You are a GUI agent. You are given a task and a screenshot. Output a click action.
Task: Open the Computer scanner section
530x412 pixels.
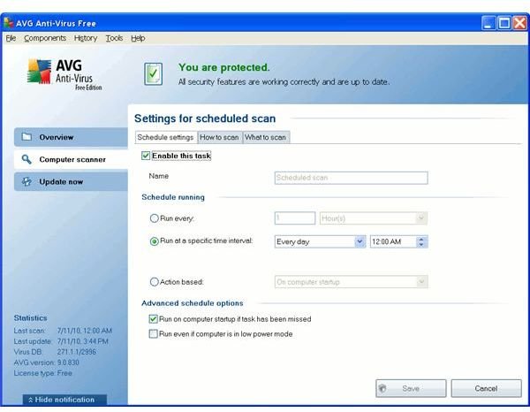(x=71, y=159)
